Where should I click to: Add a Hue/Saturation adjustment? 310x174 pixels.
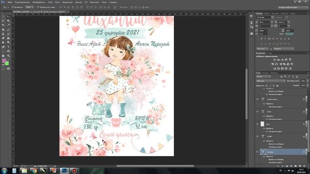pos(273,64)
